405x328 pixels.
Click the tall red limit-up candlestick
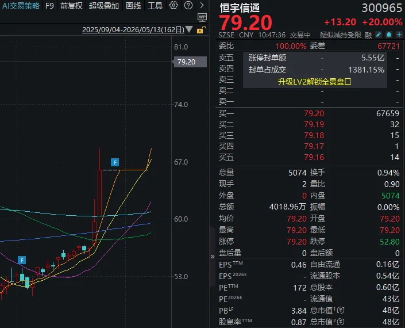(100, 192)
